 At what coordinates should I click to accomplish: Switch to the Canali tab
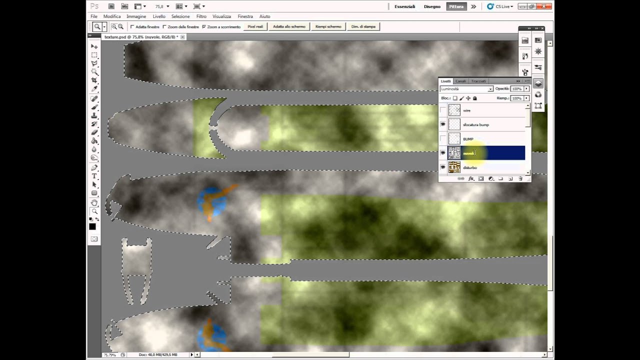point(460,81)
